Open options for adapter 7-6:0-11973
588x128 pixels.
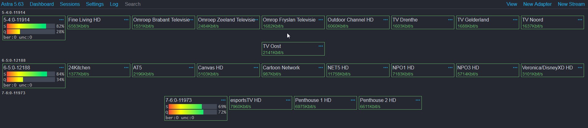coord(223,100)
